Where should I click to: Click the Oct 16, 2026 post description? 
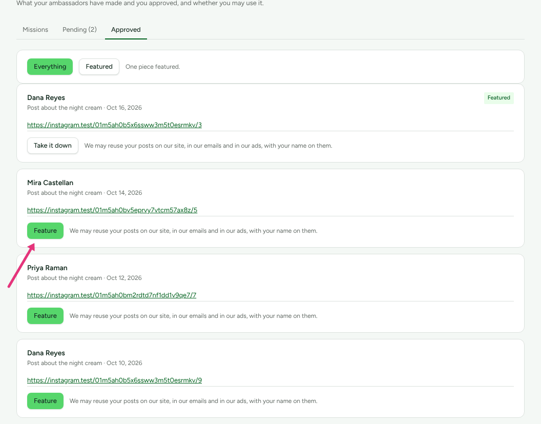pos(85,108)
